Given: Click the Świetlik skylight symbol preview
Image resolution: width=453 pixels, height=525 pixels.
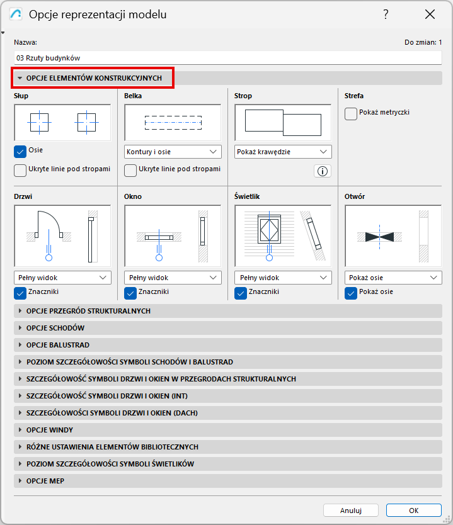Looking at the screenshot, I should click(283, 236).
